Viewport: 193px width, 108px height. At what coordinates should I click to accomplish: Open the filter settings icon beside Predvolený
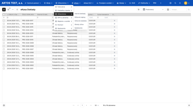click(139, 10)
